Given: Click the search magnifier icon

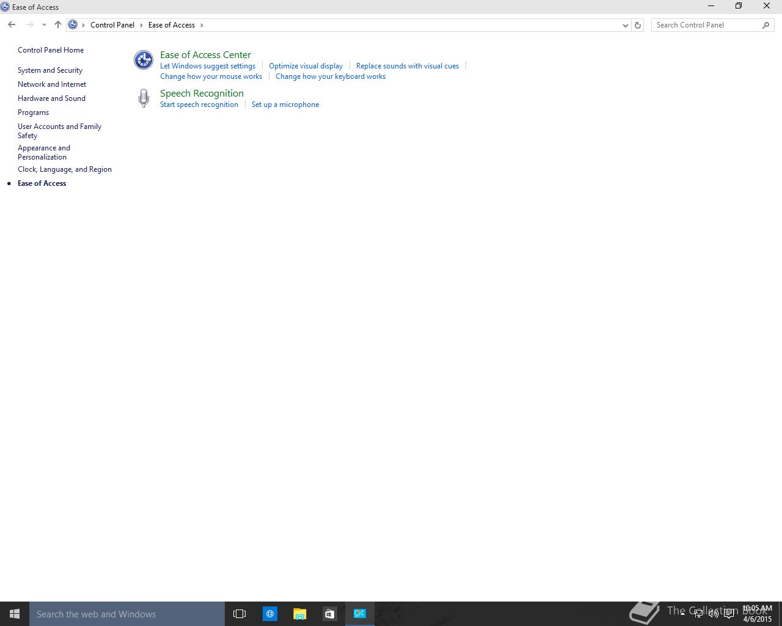Looking at the screenshot, I should click(766, 25).
